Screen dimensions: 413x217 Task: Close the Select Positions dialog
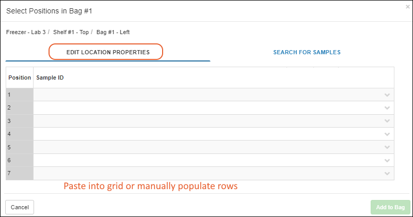(x=408, y=7)
